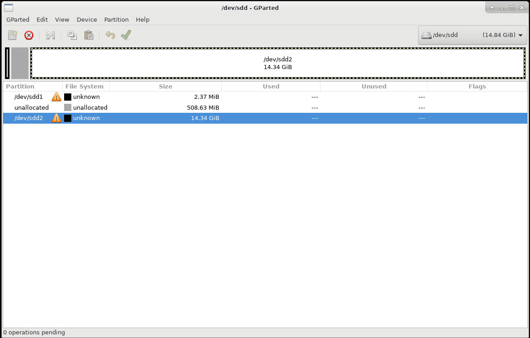Click the Partition column header
530x338 pixels.
33,87
